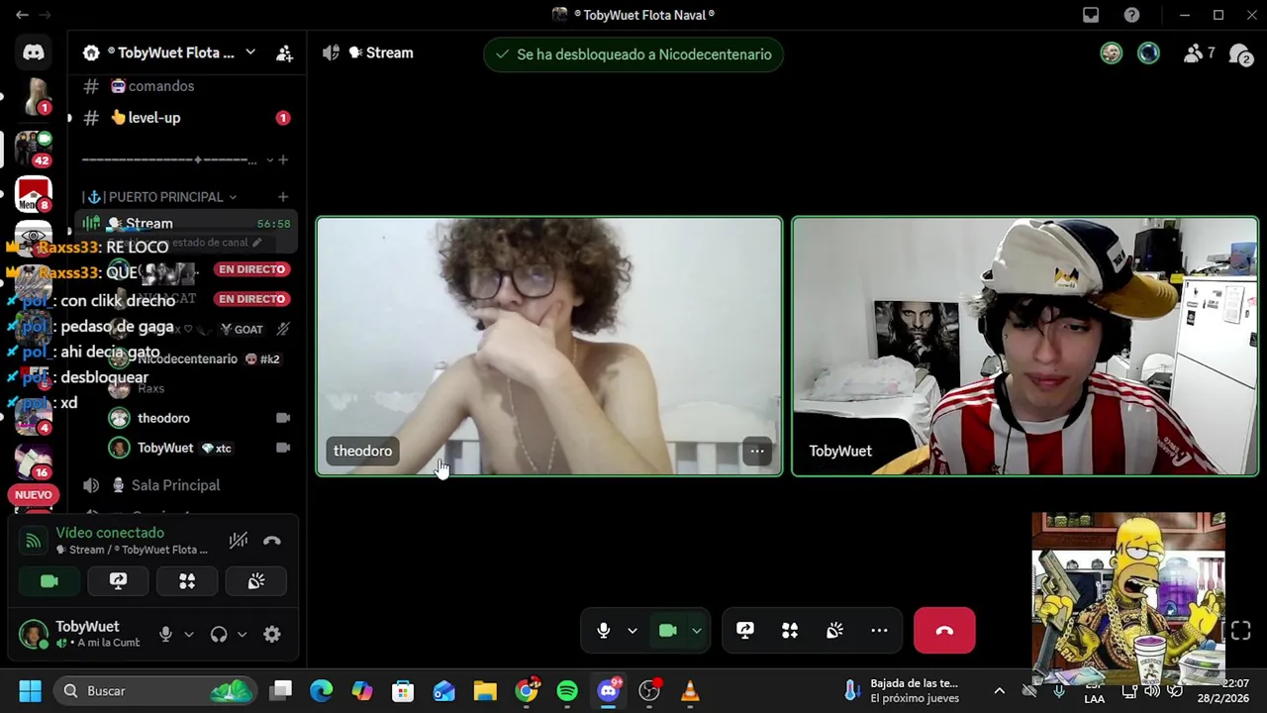The width and height of the screenshot is (1267, 713).
Task: Open input device options next to user mic
Action: pyautogui.click(x=189, y=635)
